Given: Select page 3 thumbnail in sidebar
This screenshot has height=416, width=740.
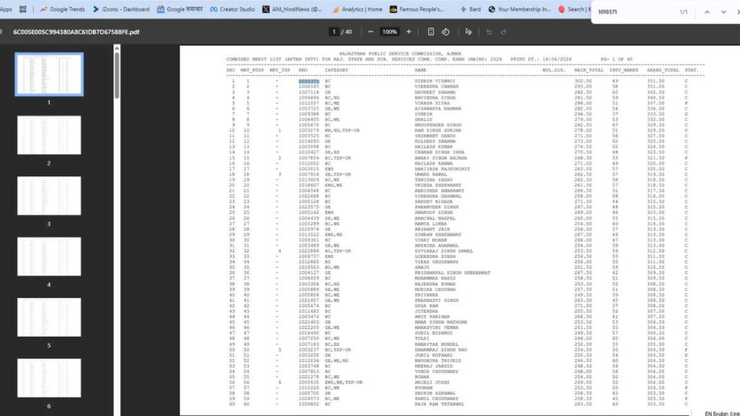Looking at the screenshot, I should [x=49, y=196].
